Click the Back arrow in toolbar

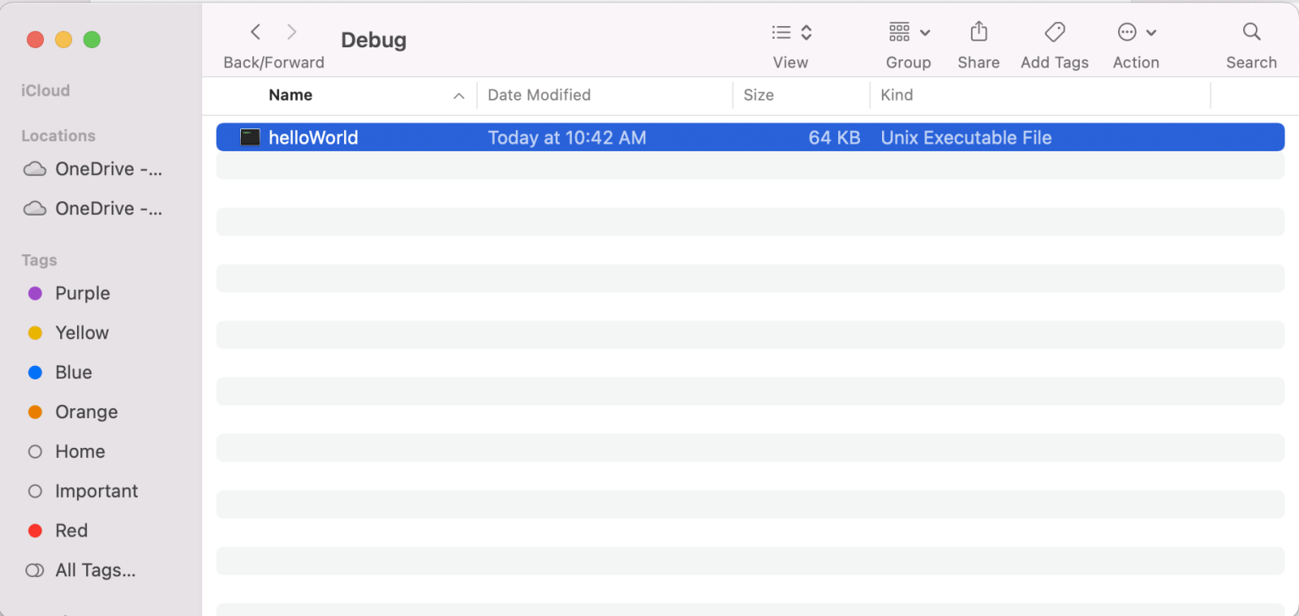point(255,32)
